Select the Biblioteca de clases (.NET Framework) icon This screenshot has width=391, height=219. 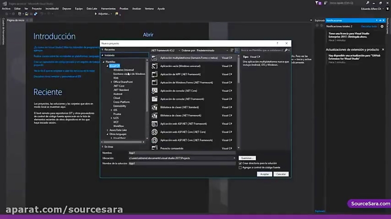point(154,116)
